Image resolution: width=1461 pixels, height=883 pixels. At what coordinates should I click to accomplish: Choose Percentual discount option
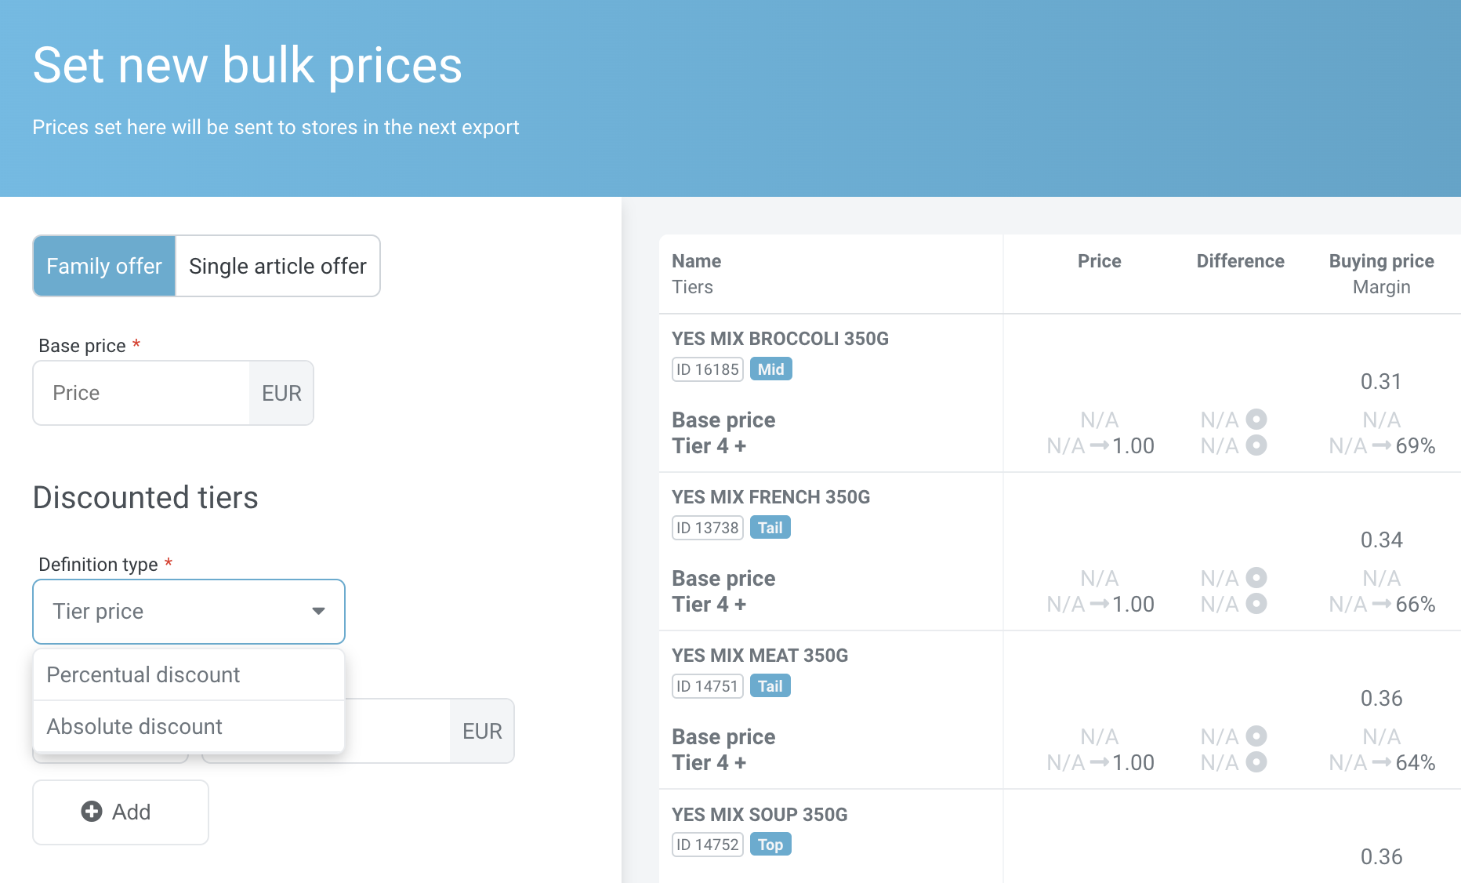tap(189, 674)
